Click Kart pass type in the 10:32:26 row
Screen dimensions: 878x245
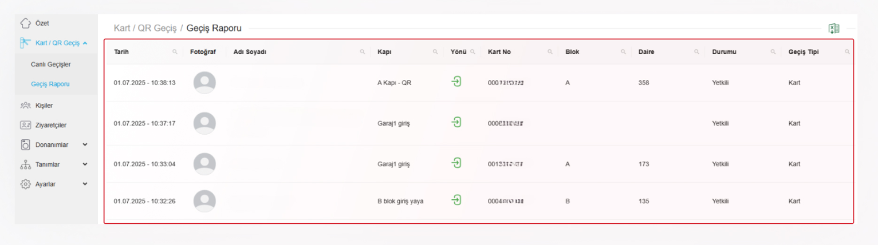(794, 201)
